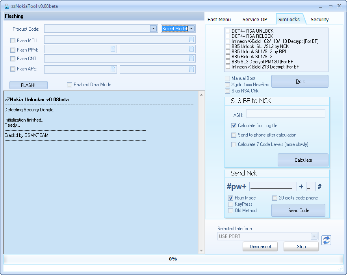Check BB5 SL3 Decrypt PM120 option
Image resolution: width=347 pixels, height=275 pixels.
click(228, 61)
